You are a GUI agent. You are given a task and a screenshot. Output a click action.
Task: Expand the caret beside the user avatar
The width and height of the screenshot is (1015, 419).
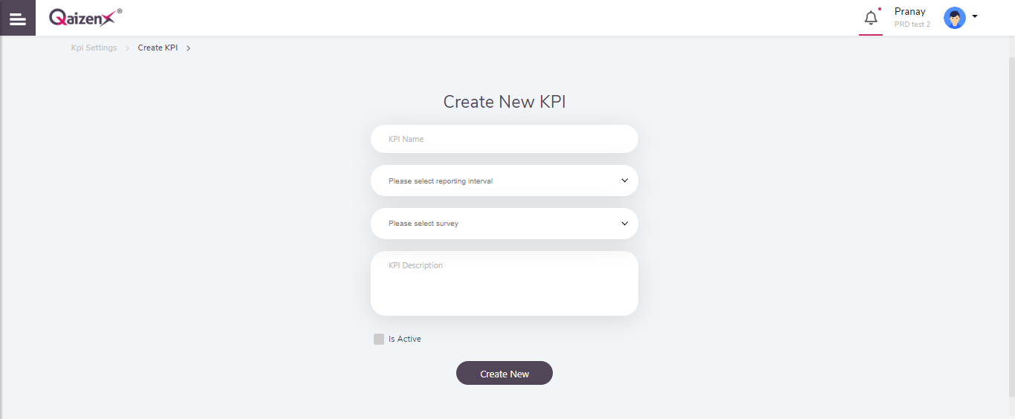coord(975,16)
